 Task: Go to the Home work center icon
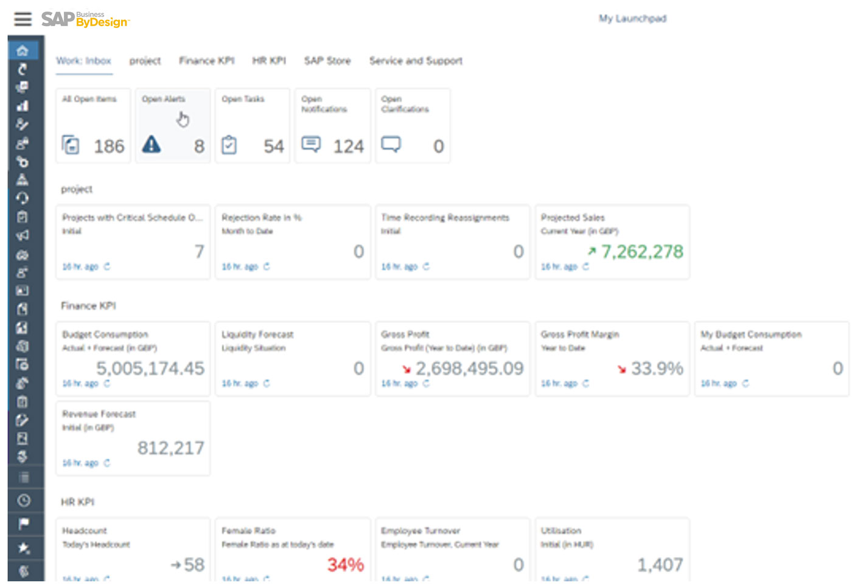tap(23, 51)
